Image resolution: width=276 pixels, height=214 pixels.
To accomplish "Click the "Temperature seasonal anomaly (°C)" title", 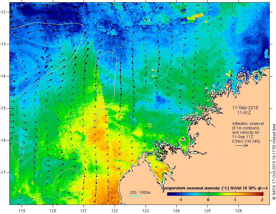I will pyautogui.click(x=196, y=188).
